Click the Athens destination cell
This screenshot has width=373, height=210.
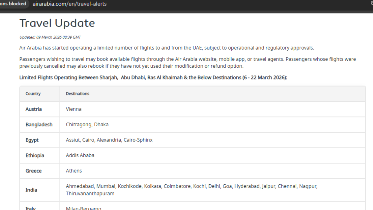point(74,171)
